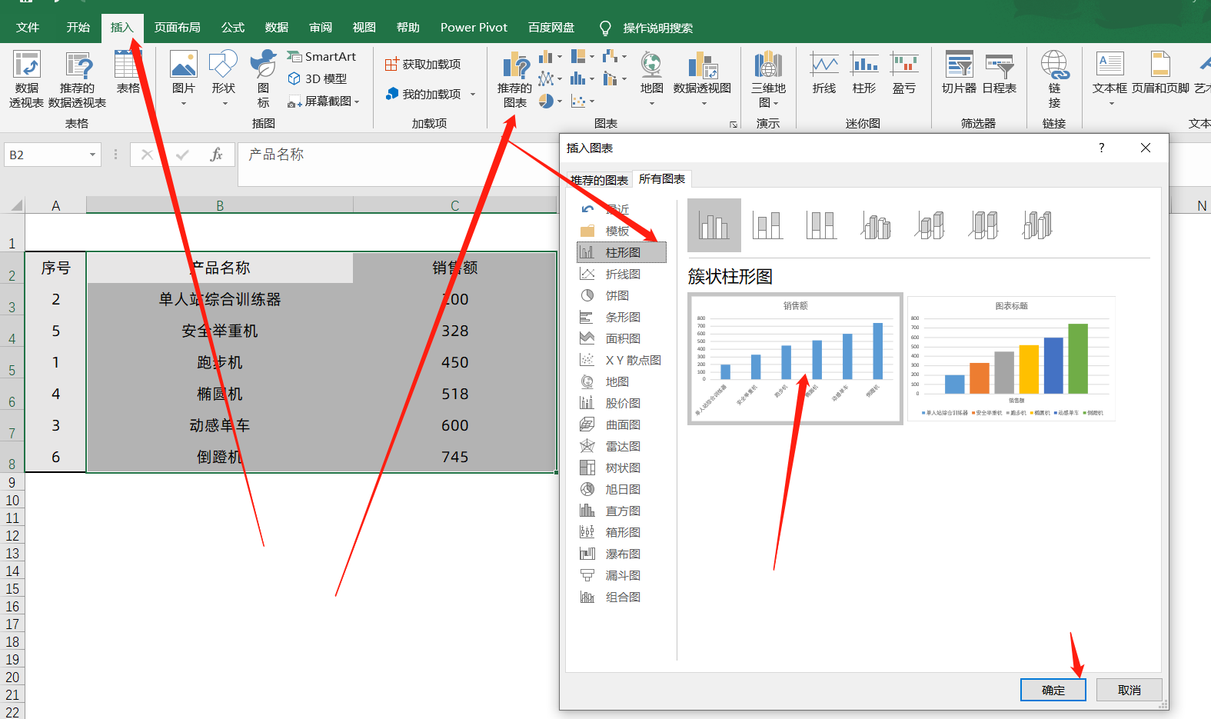
Task: Open the 数据透视表 pivot table tool
Action: [26, 80]
